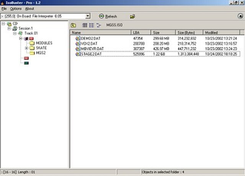
Task: Click the eject disc icon
Action: point(240,16)
